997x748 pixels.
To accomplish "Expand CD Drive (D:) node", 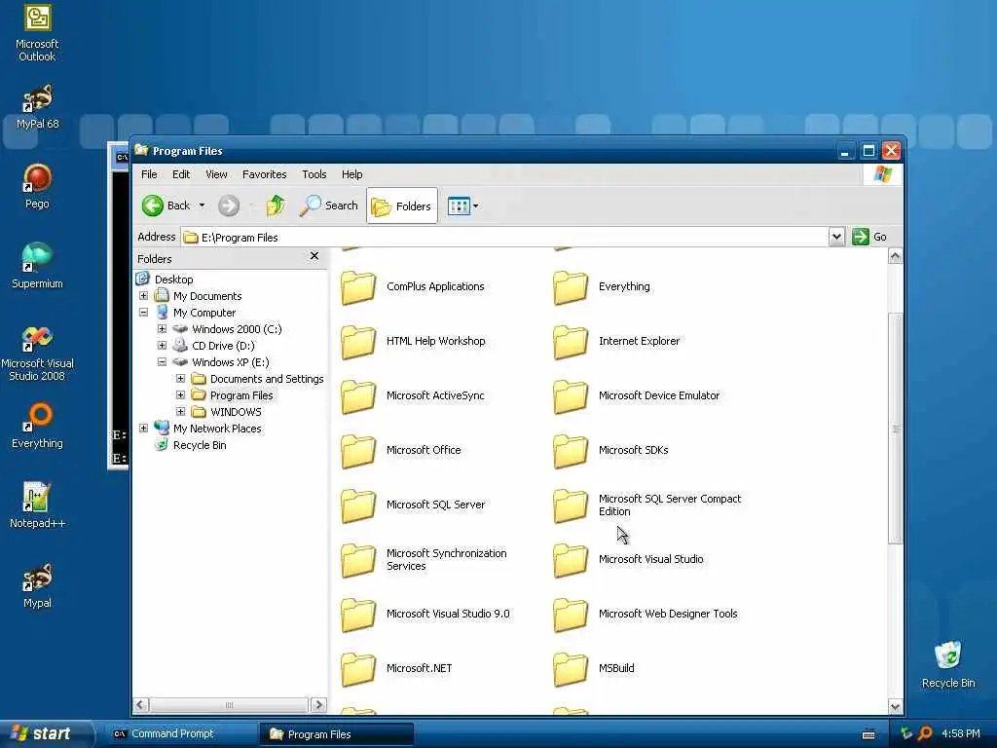I will coord(163,346).
